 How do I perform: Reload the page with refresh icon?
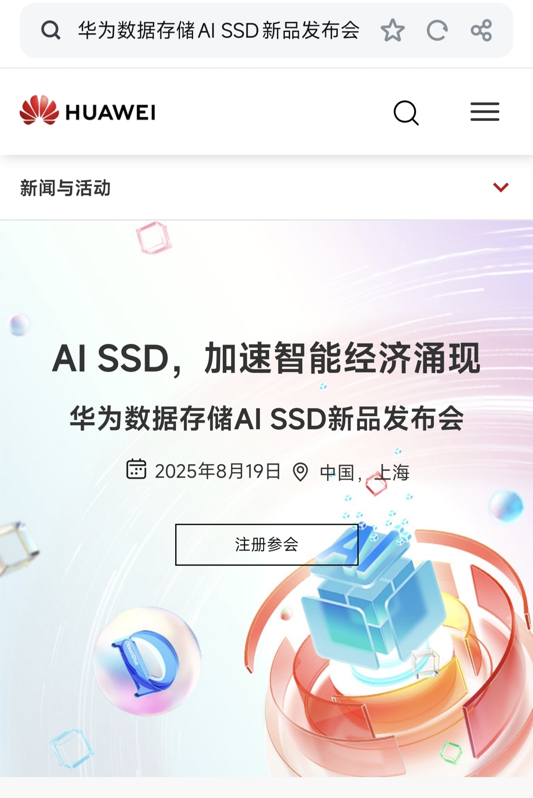point(437,30)
